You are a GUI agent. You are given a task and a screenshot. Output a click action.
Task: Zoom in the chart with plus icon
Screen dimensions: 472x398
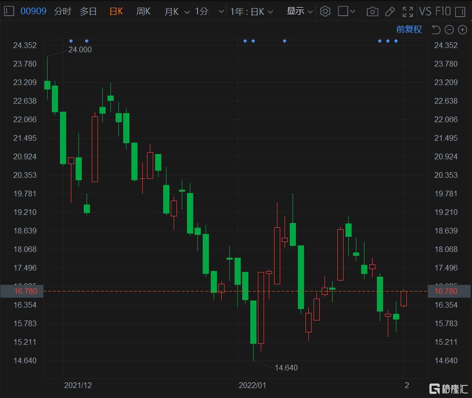(462, 29)
